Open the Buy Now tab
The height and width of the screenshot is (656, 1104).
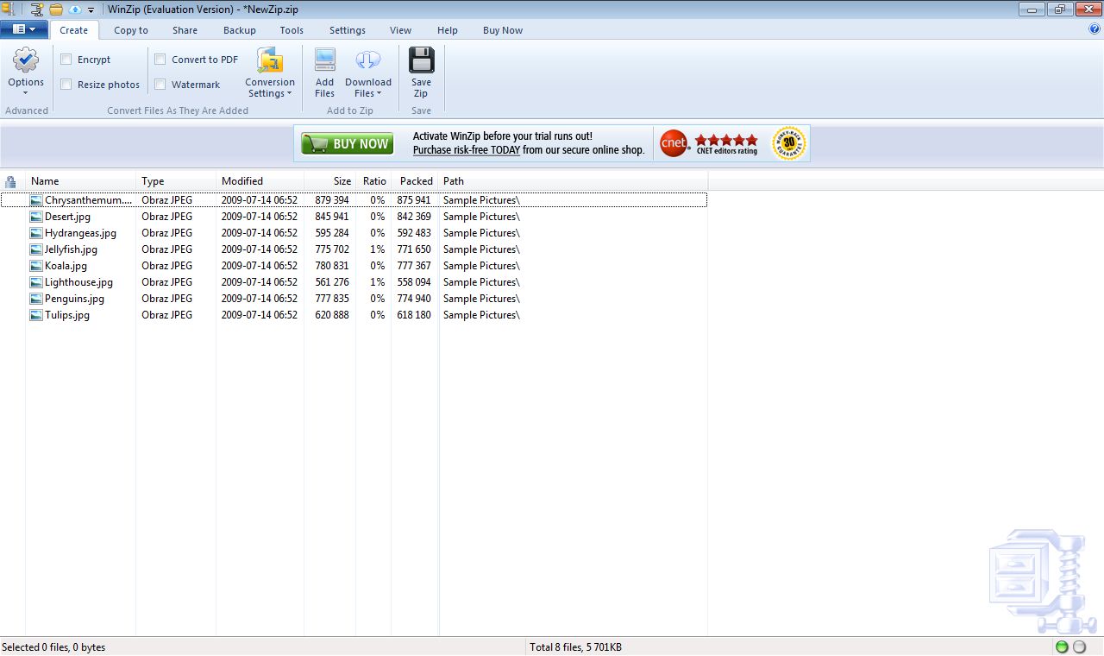click(x=503, y=30)
